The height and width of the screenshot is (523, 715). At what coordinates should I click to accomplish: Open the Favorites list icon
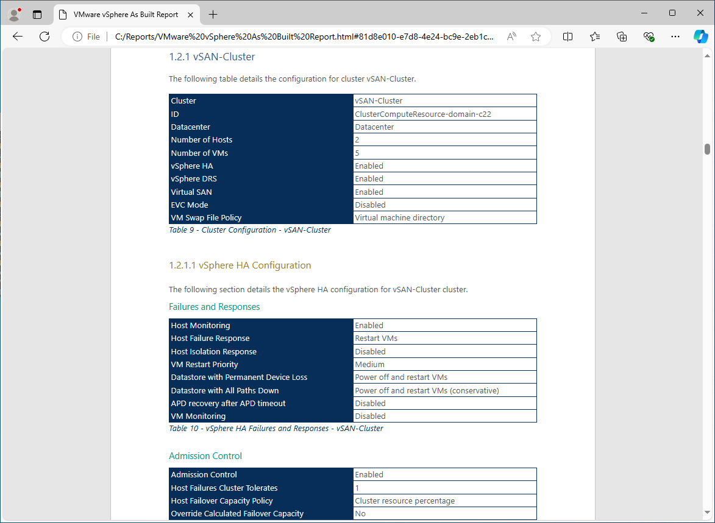click(595, 37)
